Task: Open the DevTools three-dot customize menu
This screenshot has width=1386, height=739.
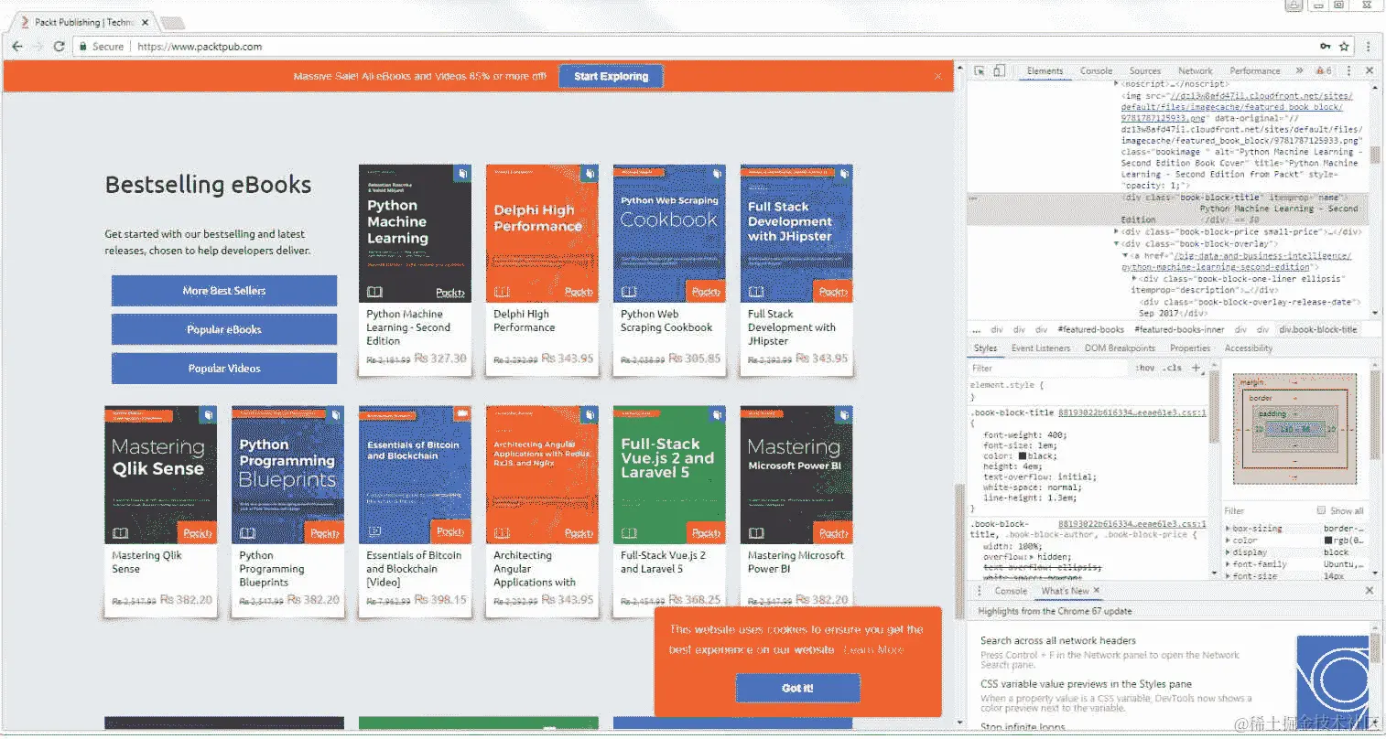Action: (x=1351, y=70)
